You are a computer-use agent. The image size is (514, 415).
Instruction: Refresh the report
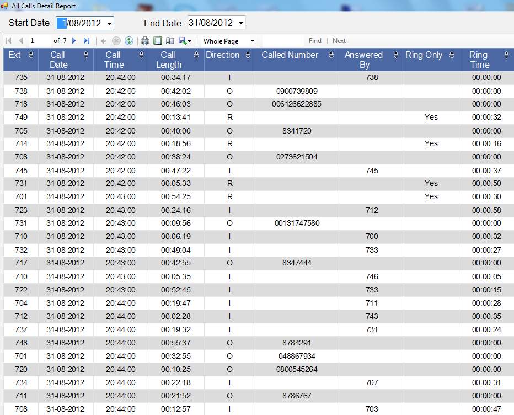click(129, 41)
